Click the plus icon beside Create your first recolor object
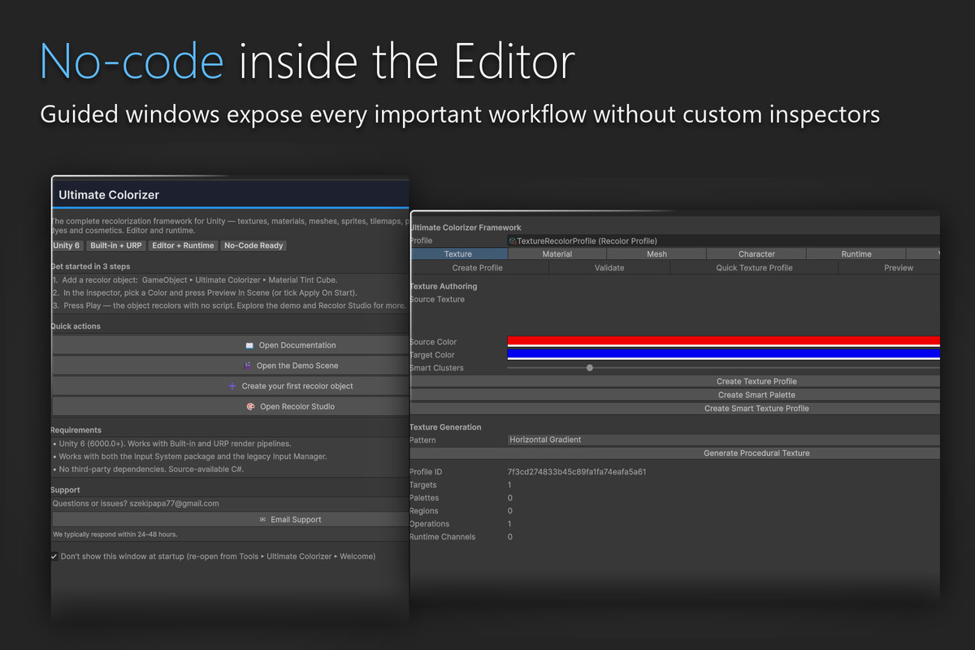This screenshot has width=975, height=650. pos(232,386)
